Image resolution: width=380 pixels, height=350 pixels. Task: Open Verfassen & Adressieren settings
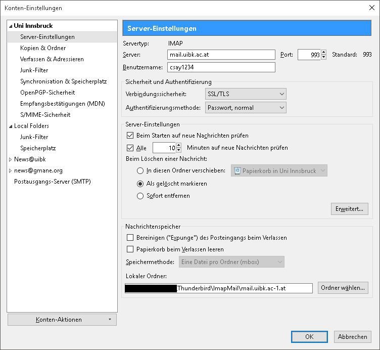(x=52, y=59)
